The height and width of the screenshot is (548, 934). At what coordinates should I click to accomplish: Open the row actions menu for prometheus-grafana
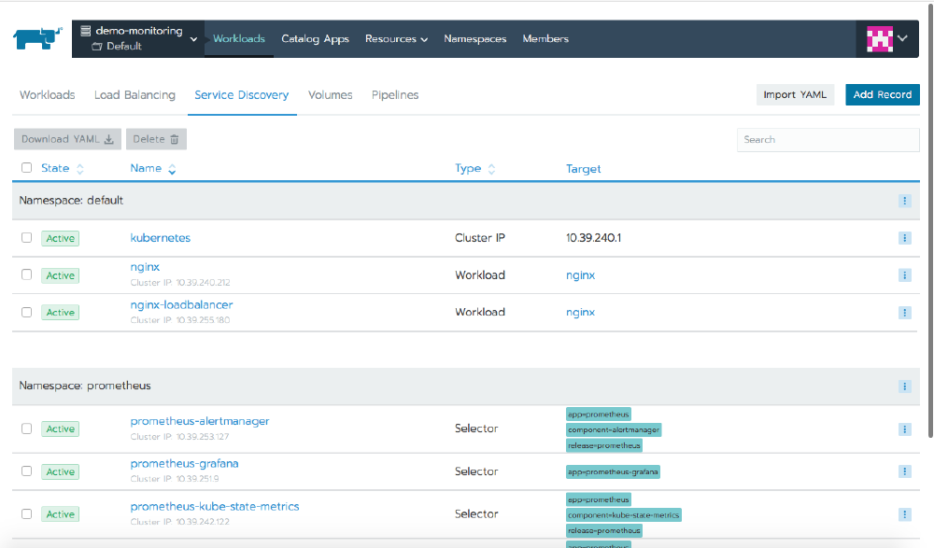tap(903, 471)
